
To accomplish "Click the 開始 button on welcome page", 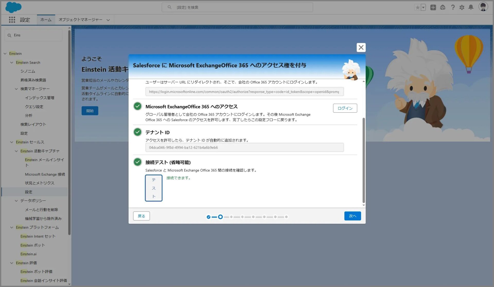I will pyautogui.click(x=90, y=111).
